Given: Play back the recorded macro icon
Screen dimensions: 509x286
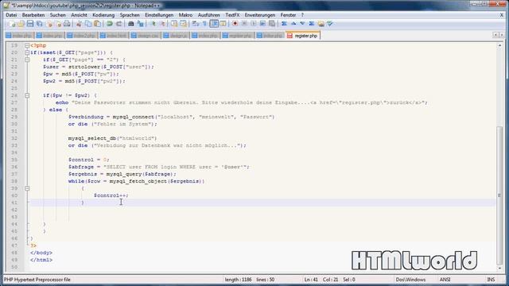Looking at the screenshot, I should pyautogui.click(x=253, y=24).
